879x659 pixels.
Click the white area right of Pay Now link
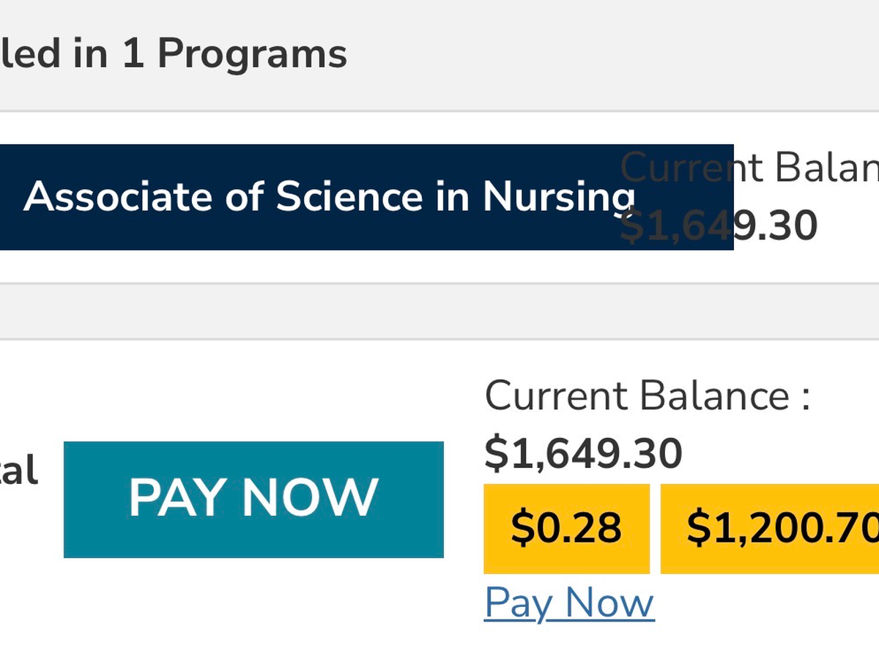(762, 608)
